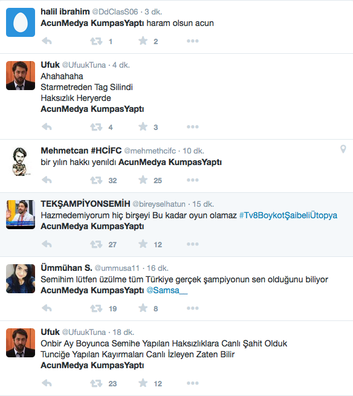
Task: Open @bireyselhatun profile handle
Action: [159, 204]
